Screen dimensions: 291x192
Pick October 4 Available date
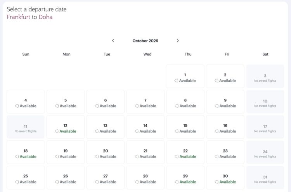point(26,102)
